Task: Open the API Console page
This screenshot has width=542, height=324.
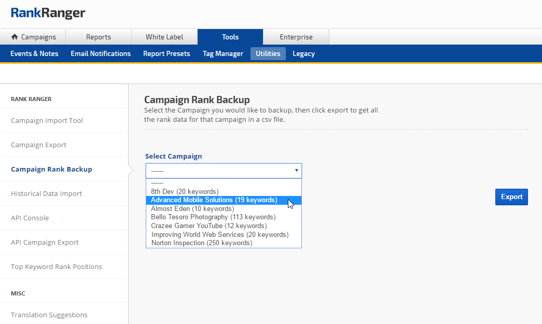Action: point(30,218)
